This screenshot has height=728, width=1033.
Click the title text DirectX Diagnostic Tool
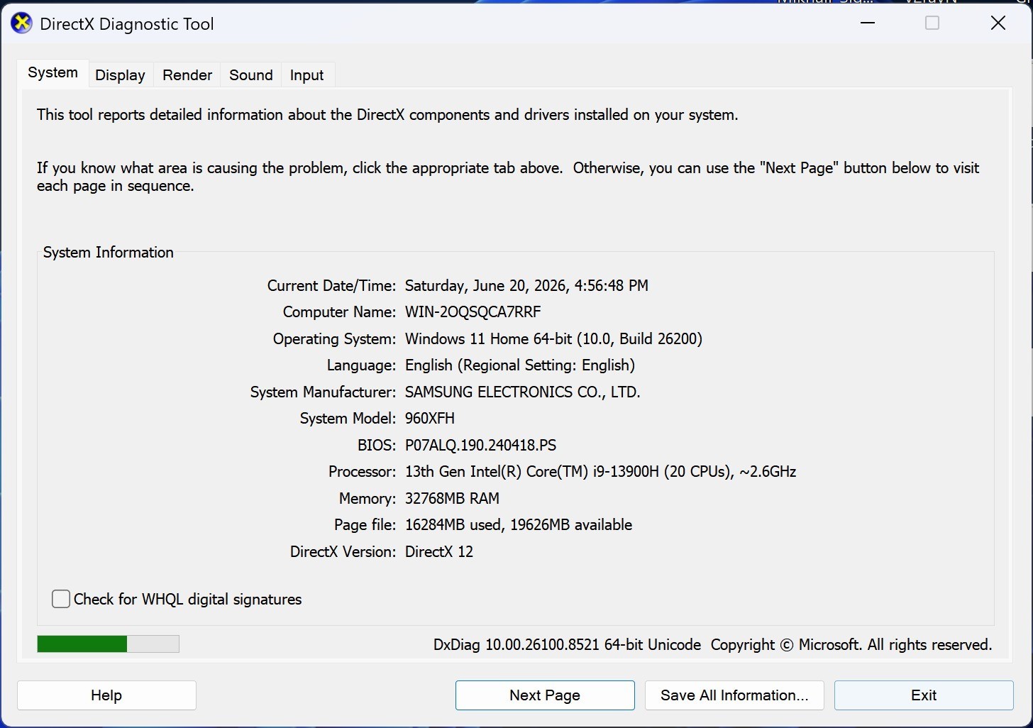pos(127,24)
